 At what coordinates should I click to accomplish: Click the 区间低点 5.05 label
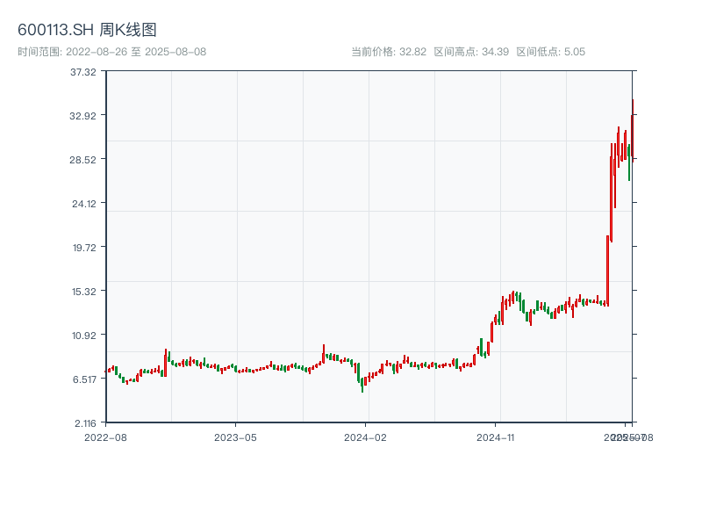point(550,52)
